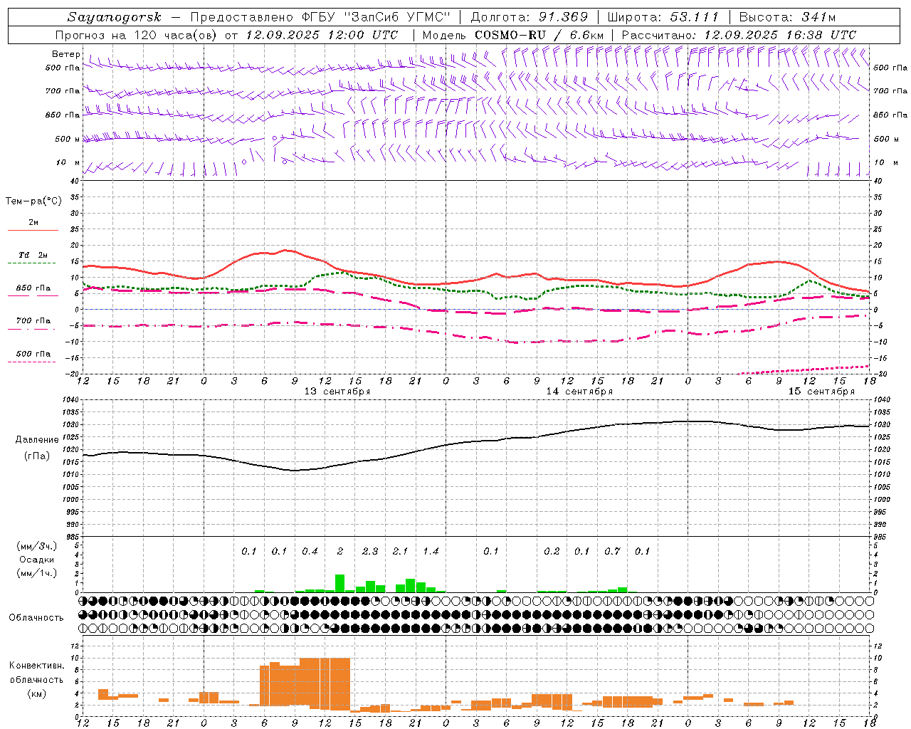Click the red line sample under "2м" legend
Image resolution: width=911 pixels, height=729 pixels.
[33, 230]
